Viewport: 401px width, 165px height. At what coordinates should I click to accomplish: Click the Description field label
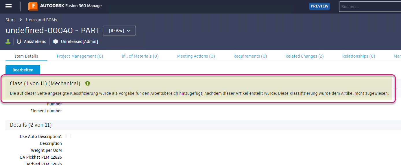coord(51,143)
